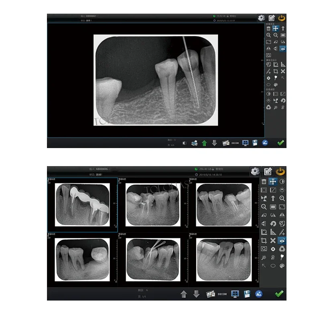Viewport: 321px width, 321px height.
Task: Click gray up arrow in lower window footer
Action: pos(184,294)
